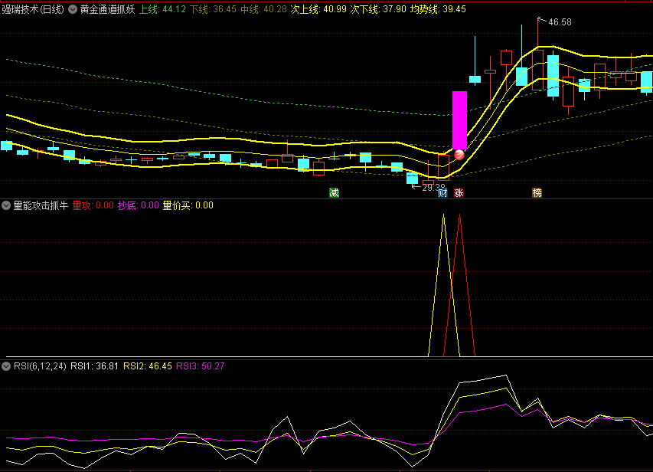This screenshot has height=472, width=653.
Task: Select the magenta limit-up candlestick
Action: (460, 120)
